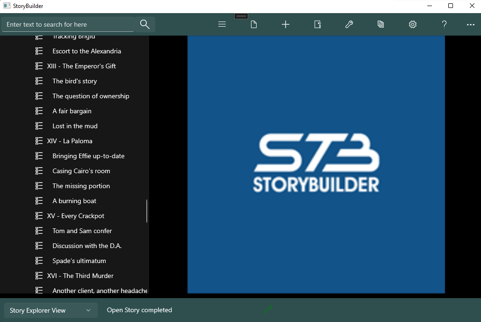Screen dimensions: 481x322
Task: Open the ellipsis overflow menu
Action: pos(470,24)
